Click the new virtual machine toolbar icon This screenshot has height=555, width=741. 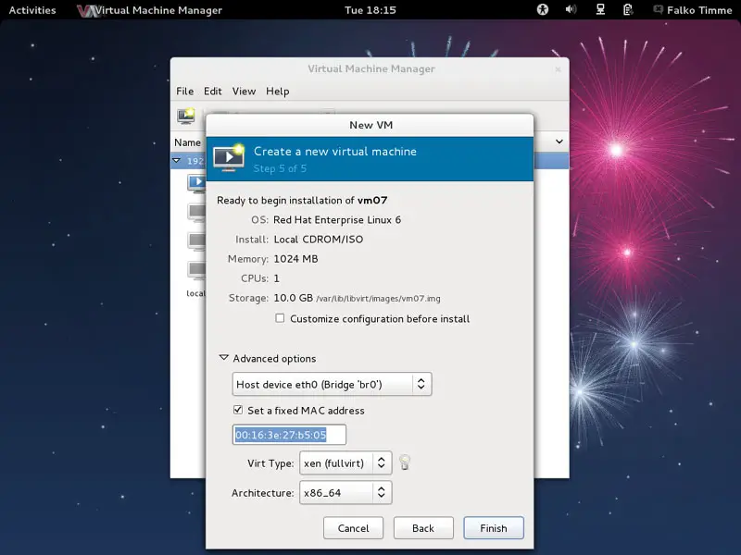(x=186, y=117)
